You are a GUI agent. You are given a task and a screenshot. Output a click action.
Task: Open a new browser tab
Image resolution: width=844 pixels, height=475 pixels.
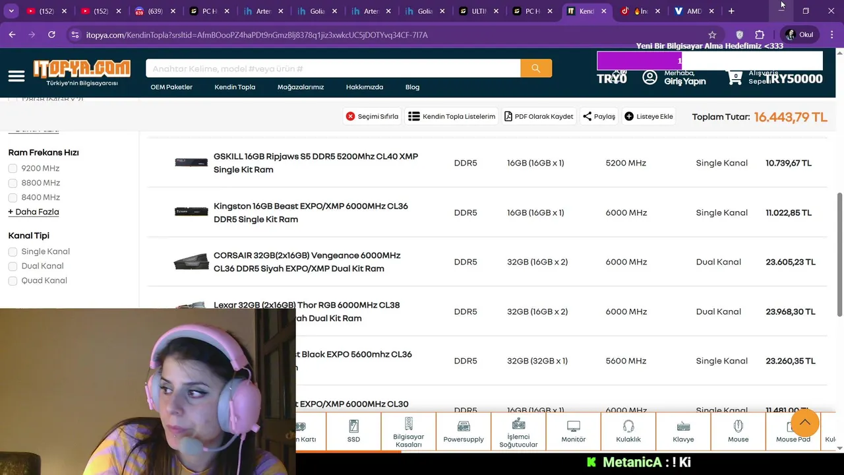(x=731, y=11)
